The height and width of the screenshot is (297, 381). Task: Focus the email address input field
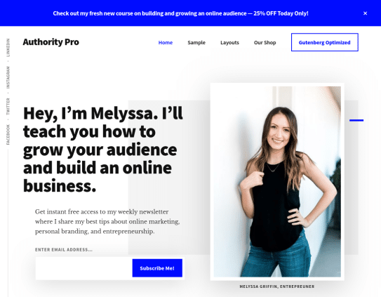point(83,268)
